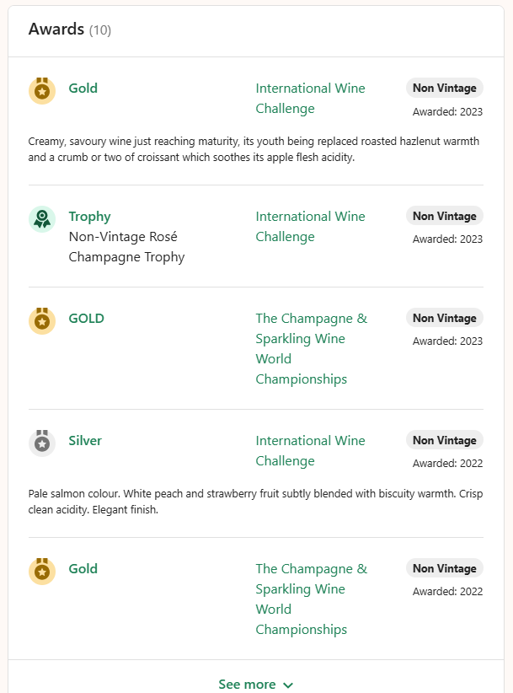Click the Awards (10) heading
The width and height of the screenshot is (513, 693).
point(70,30)
